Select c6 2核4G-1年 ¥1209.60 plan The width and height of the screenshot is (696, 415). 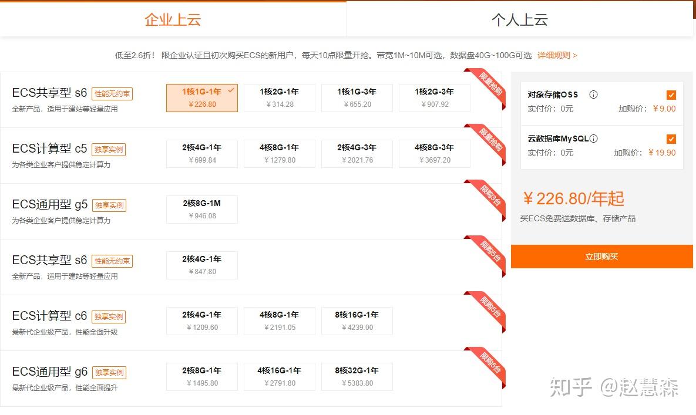click(202, 321)
